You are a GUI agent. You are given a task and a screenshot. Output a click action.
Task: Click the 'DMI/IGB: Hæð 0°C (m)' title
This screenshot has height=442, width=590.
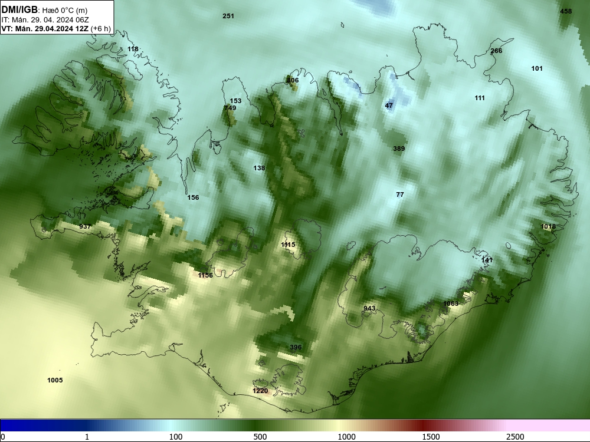[x=45, y=10]
